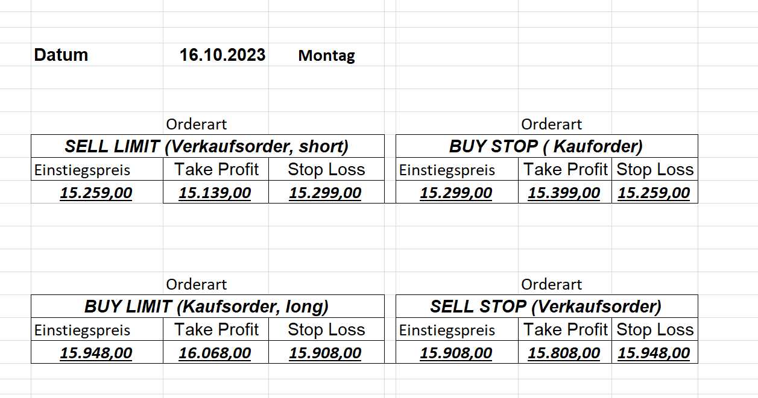Select the SELL STOP header cell
Viewport: 758px width, 398px height.
click(546, 306)
